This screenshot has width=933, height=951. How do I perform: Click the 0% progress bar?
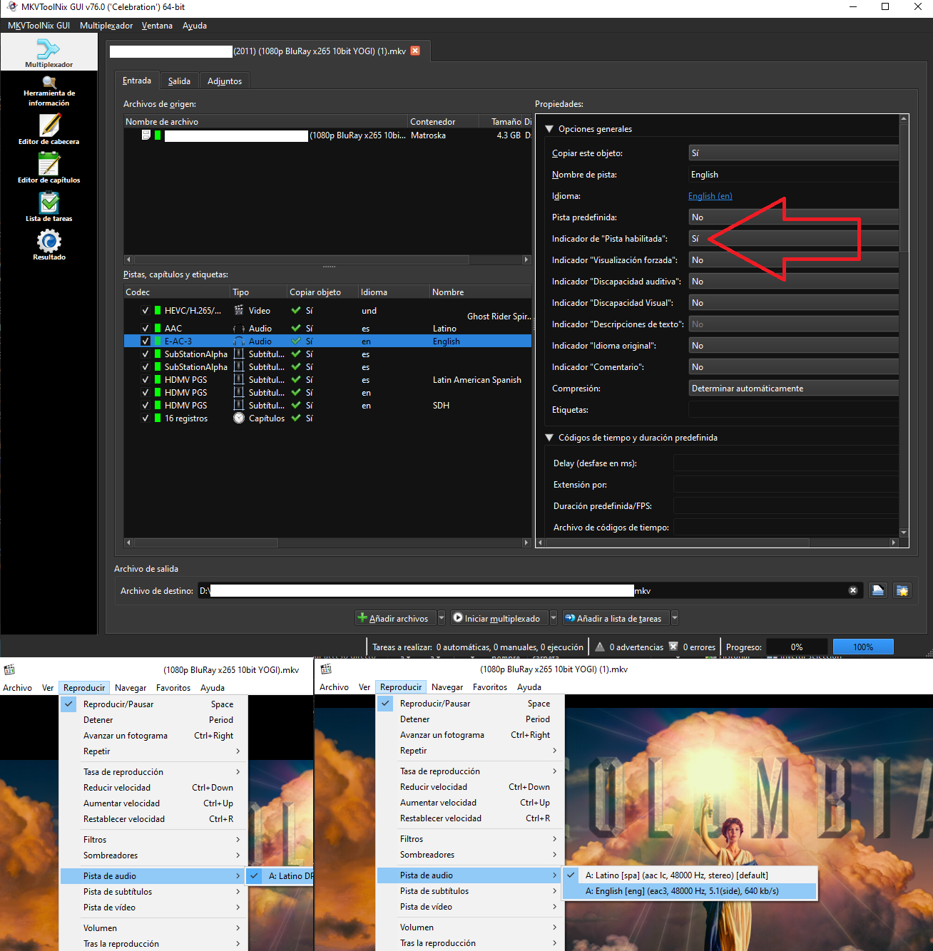click(x=797, y=647)
